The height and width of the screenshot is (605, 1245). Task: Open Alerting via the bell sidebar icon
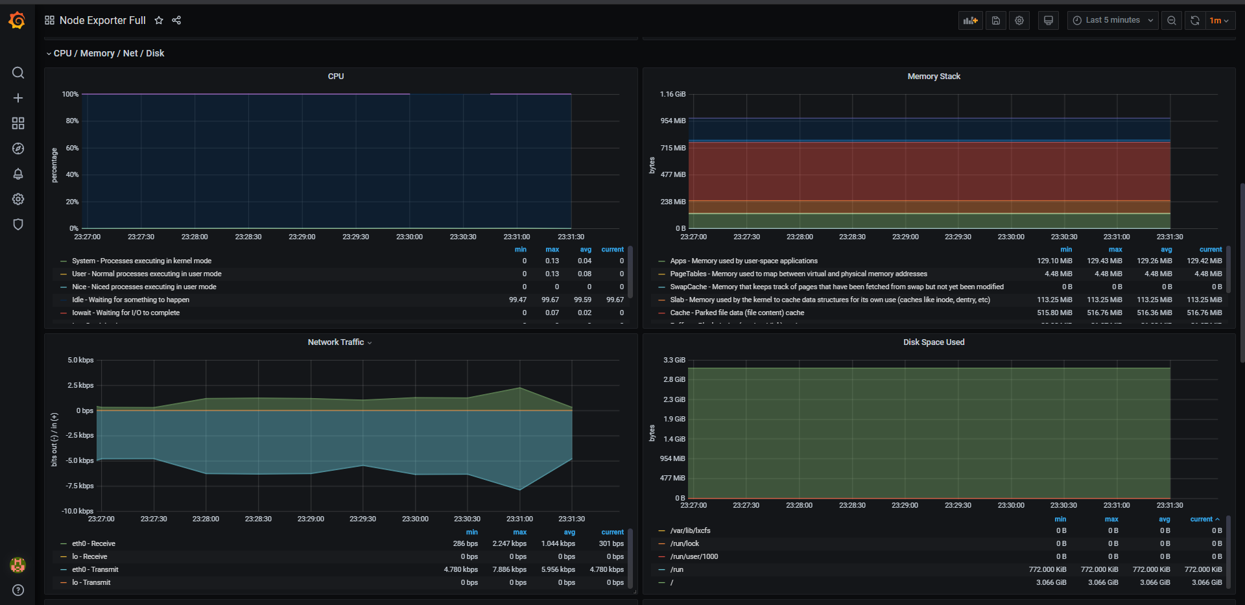tap(18, 174)
